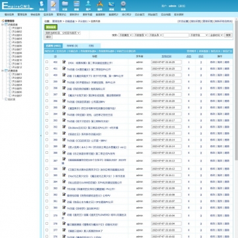Image resolution: width=238 pixels, height=238 pixels.
Task: Click the search keyword input field
Action: click(x=176, y=35)
